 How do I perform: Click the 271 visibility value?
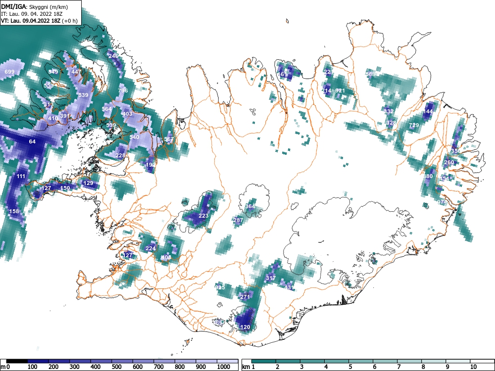click(x=245, y=297)
